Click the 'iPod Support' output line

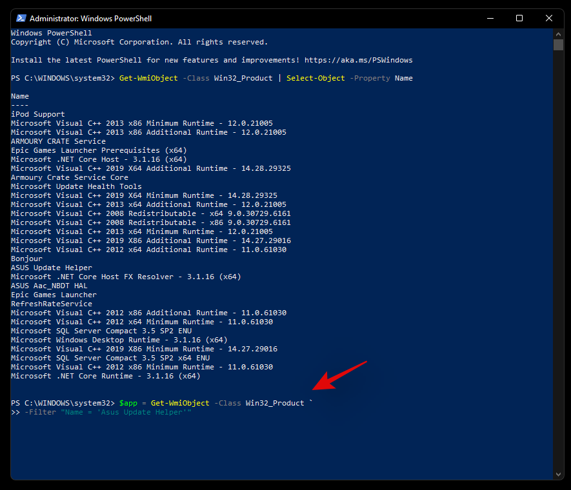pos(38,114)
